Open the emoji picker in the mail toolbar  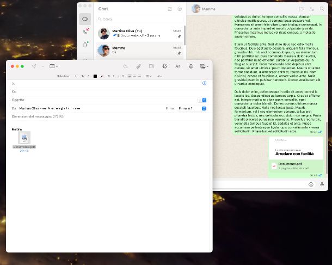click(x=191, y=66)
